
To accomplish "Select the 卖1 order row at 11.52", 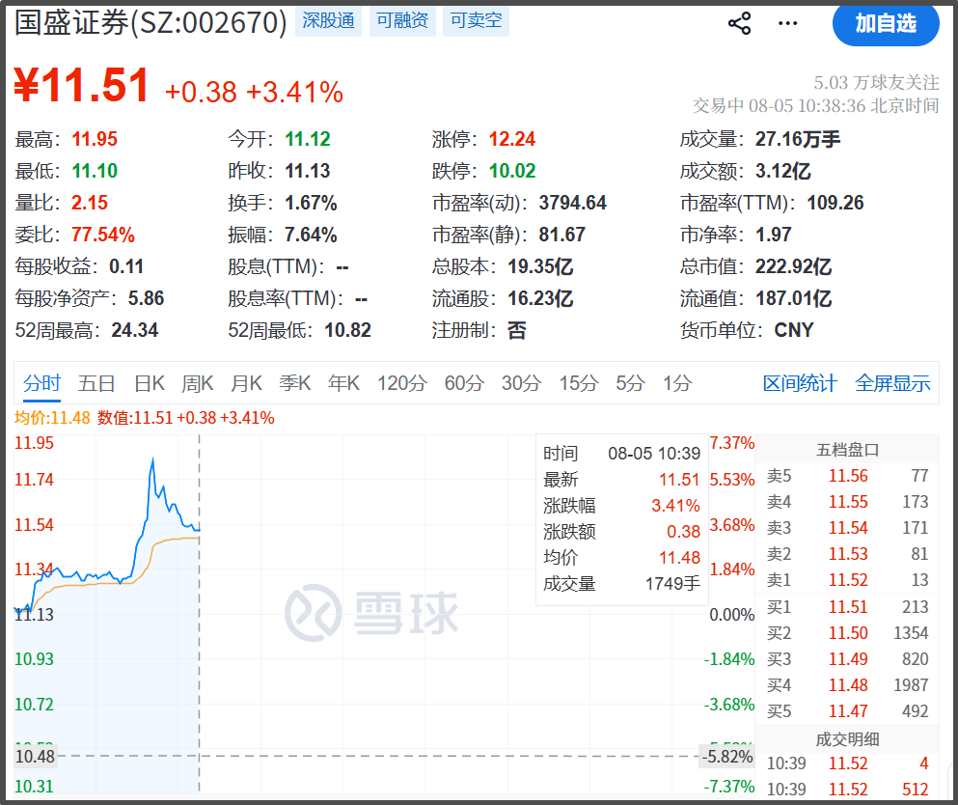I will [847, 580].
